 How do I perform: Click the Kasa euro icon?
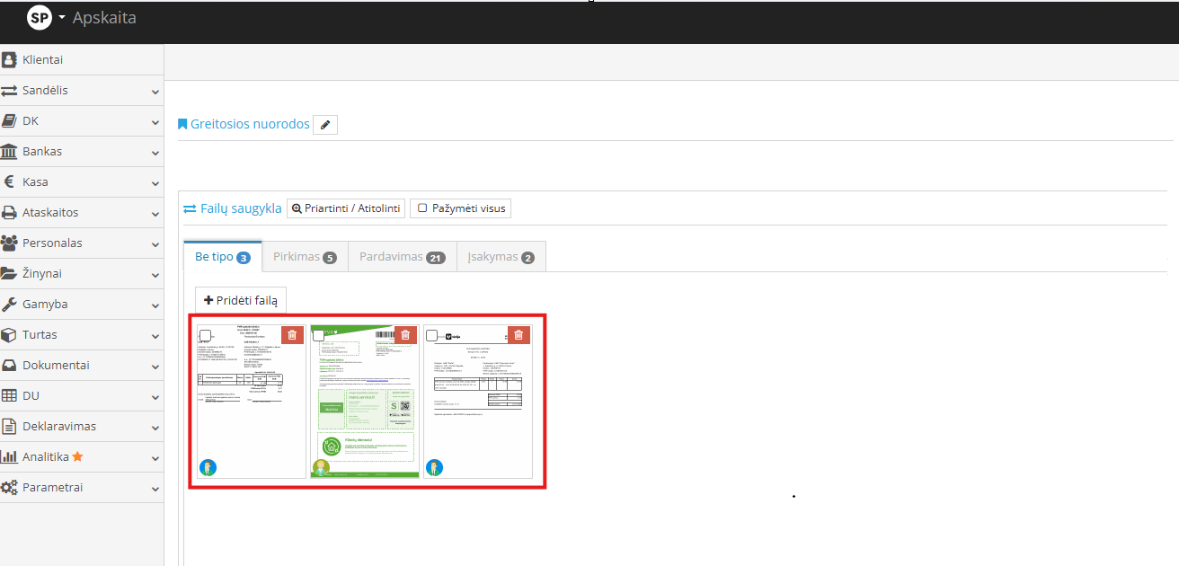click(9, 182)
